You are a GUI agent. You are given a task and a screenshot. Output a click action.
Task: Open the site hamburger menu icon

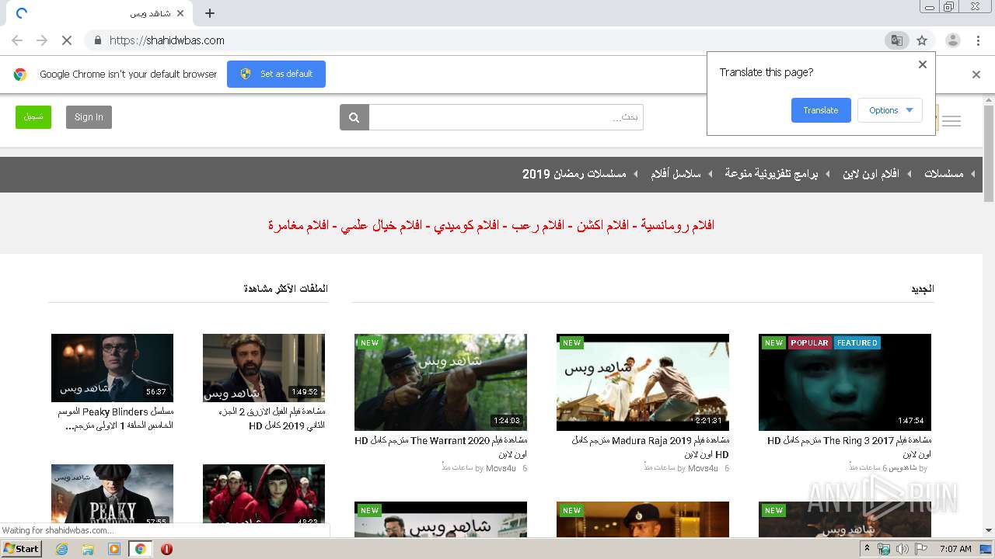951,120
